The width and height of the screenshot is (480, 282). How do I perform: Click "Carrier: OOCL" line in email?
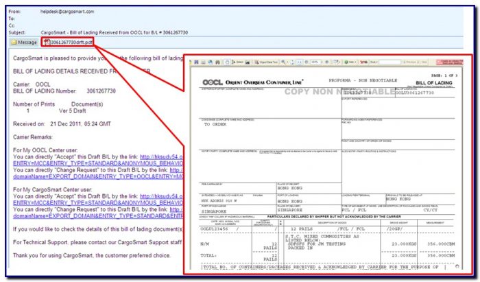click(x=32, y=84)
